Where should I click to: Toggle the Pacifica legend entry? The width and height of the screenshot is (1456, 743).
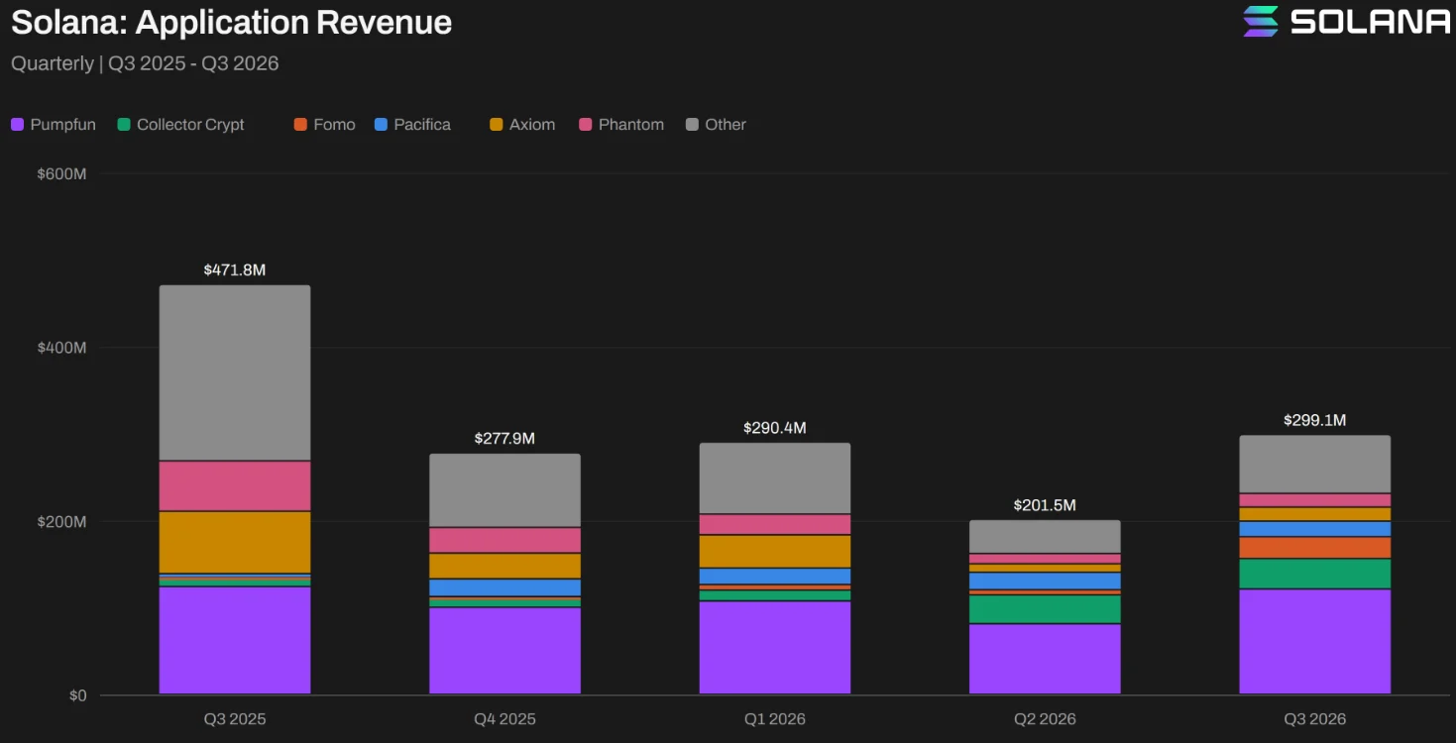click(x=412, y=125)
